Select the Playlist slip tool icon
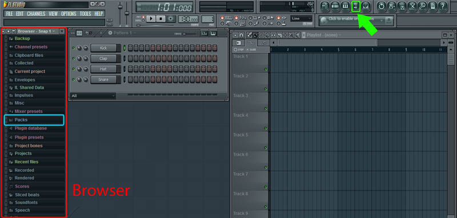The image size is (457, 218). 274,35
